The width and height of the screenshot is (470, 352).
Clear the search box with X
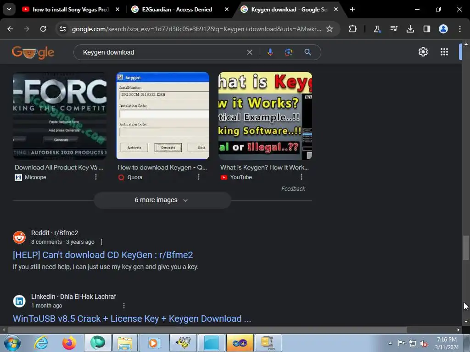(249, 52)
